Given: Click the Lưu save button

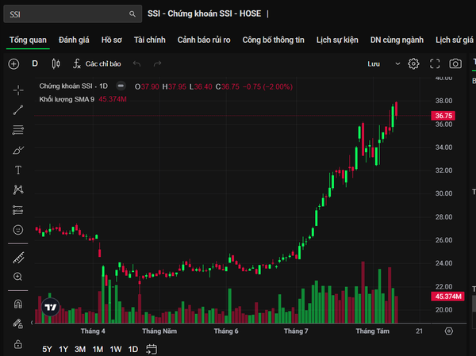Looking at the screenshot, I should tap(374, 64).
